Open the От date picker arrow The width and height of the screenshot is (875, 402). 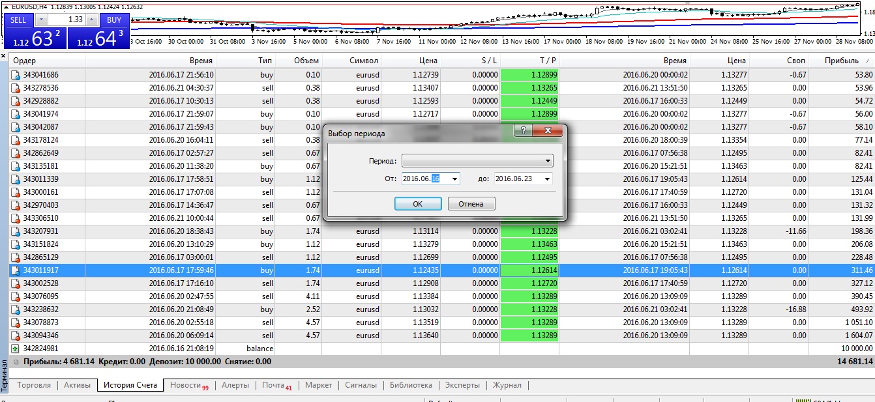454,179
